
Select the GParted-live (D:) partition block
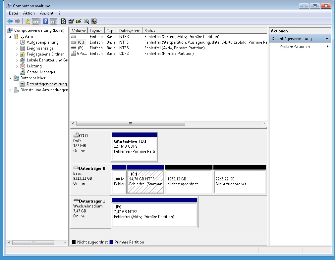[x=135, y=146]
